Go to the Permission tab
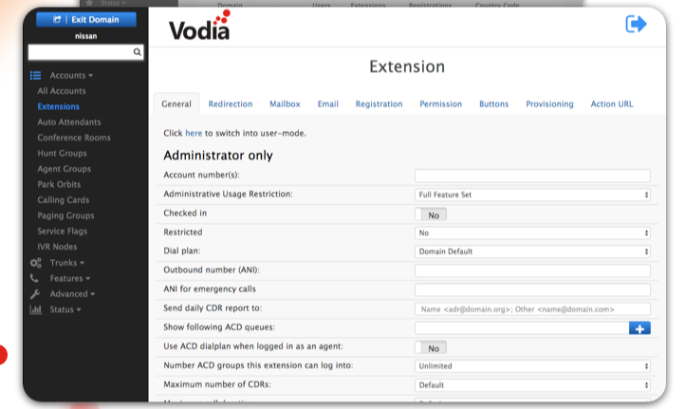The width and height of the screenshot is (685, 409). click(x=440, y=104)
